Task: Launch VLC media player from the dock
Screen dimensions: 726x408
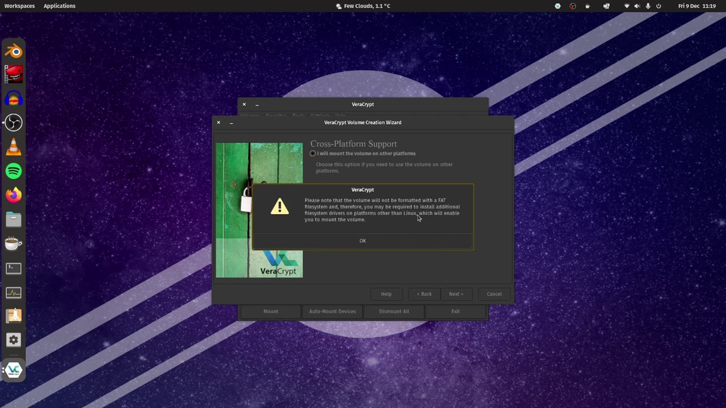Action: pyautogui.click(x=14, y=147)
